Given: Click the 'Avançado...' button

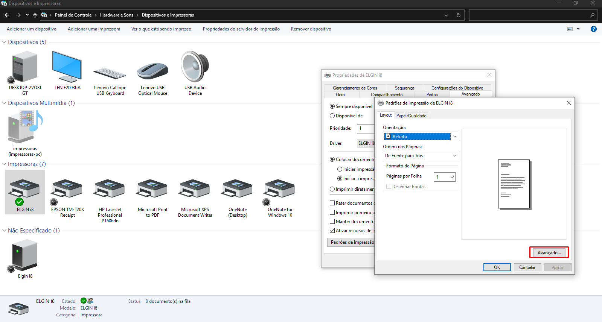Looking at the screenshot, I should coord(549,253).
